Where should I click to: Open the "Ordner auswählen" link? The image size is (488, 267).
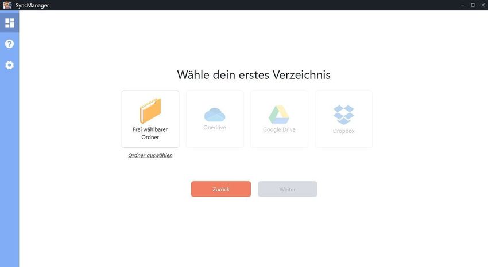click(150, 155)
